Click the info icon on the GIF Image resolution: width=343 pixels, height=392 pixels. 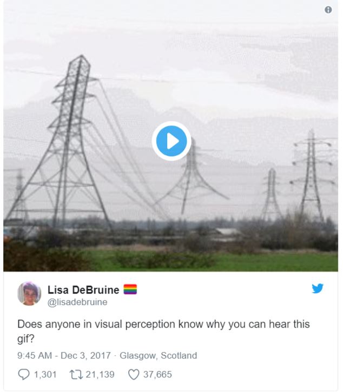328,10
